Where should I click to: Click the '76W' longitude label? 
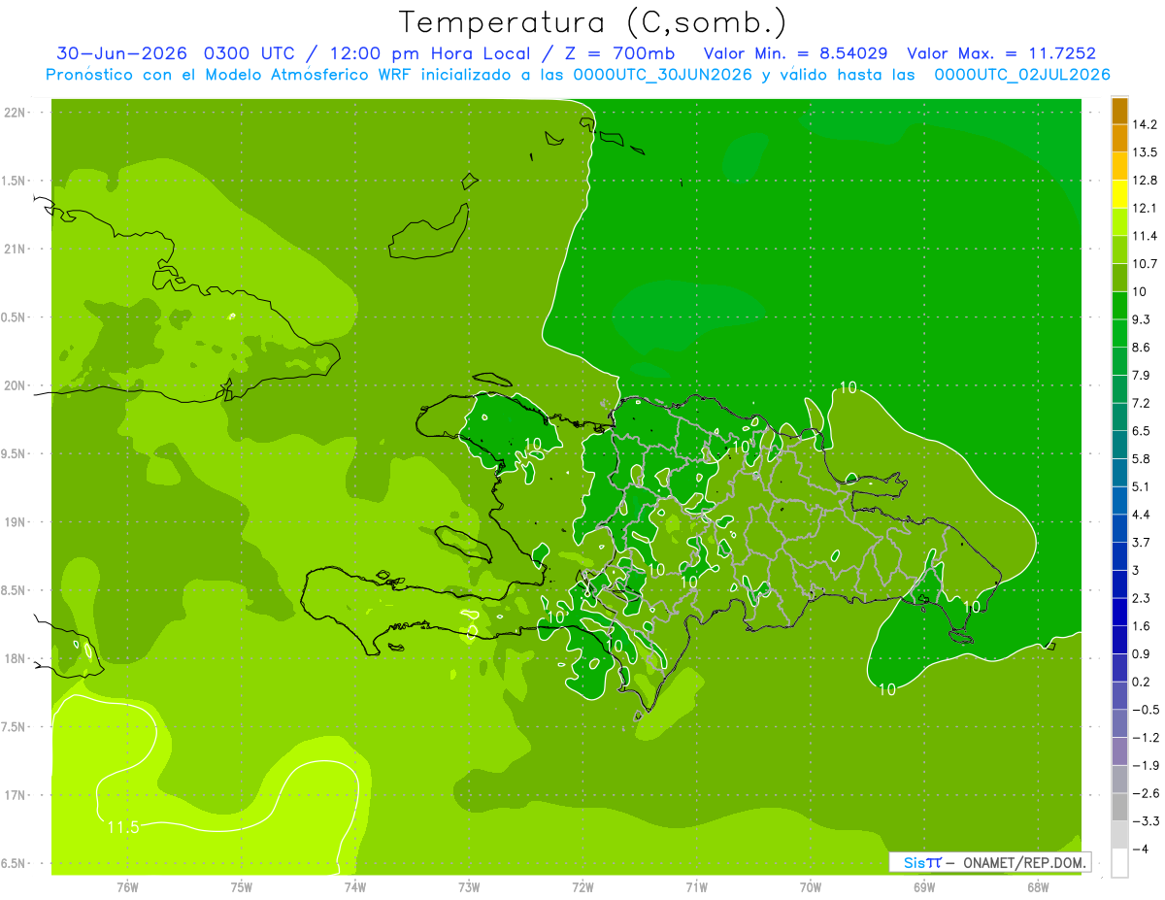tap(127, 886)
